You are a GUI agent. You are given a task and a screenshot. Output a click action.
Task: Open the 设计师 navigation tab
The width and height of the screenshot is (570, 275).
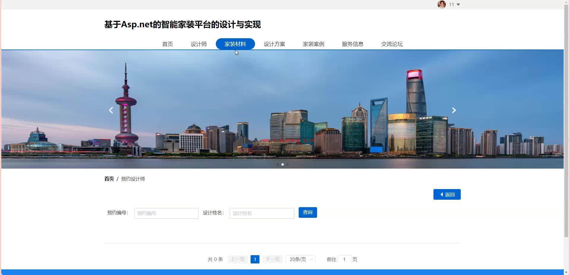click(x=199, y=44)
